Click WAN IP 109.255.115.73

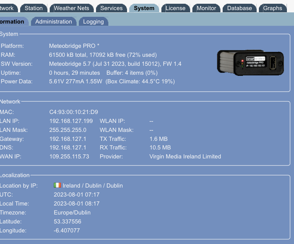69,157
